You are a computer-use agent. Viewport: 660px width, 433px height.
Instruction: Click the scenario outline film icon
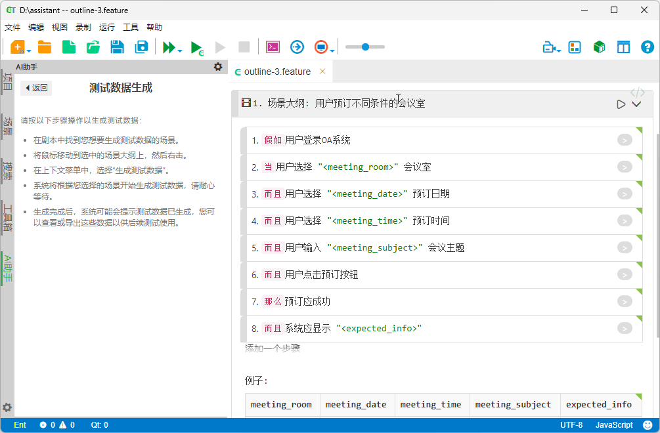[246, 103]
